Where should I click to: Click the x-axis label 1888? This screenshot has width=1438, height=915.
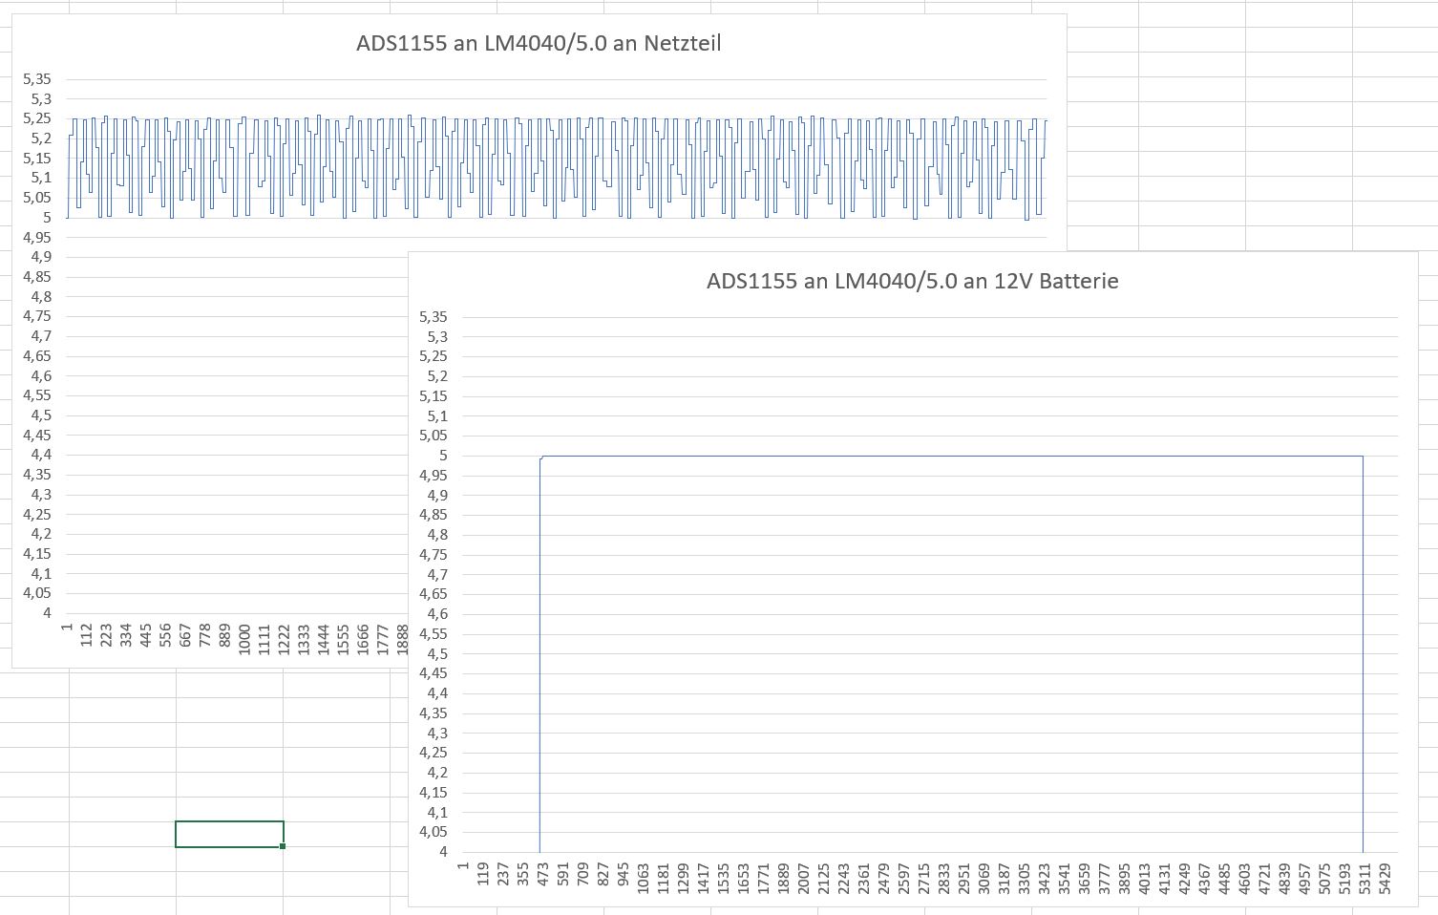(x=402, y=639)
